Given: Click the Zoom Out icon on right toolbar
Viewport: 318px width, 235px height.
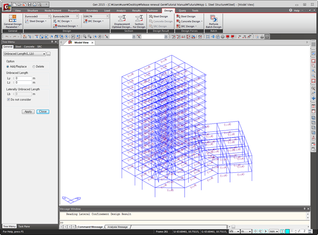Looking at the screenshot, I should [x=313, y=76].
